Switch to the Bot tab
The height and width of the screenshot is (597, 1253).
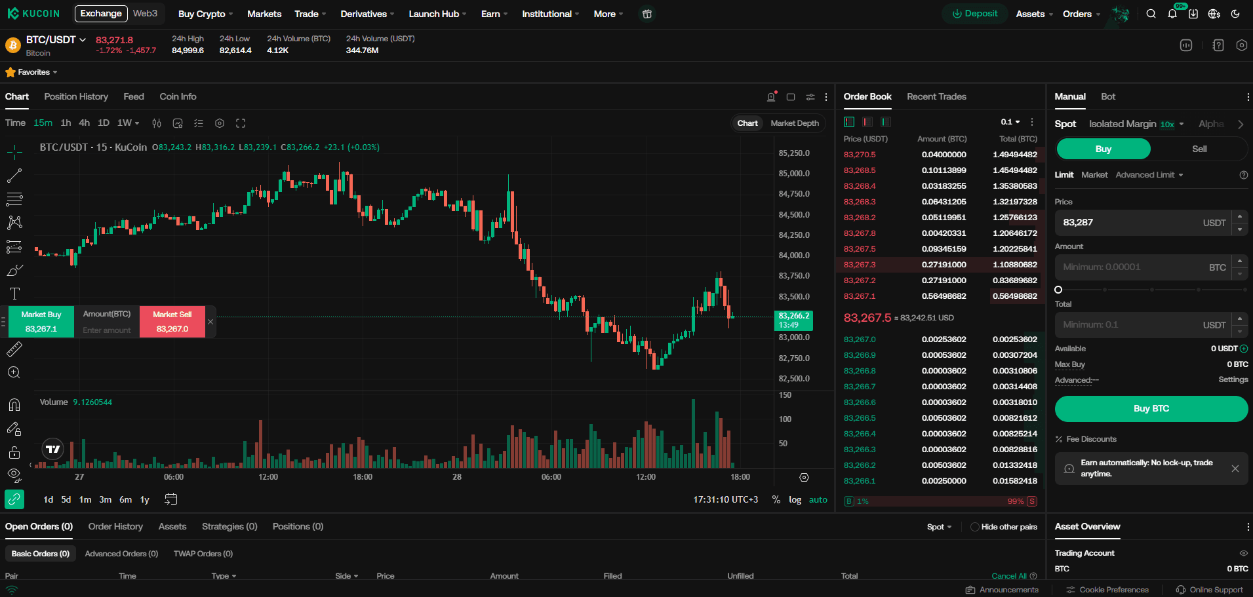coord(1108,97)
